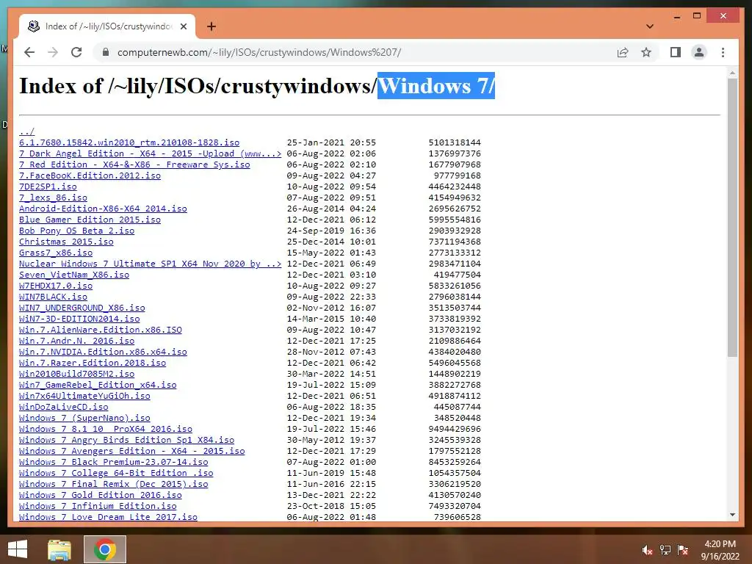Open Win7_GameRebel_Edition_x64.iso link
Screen dimensions: 752x564
tap(98, 385)
